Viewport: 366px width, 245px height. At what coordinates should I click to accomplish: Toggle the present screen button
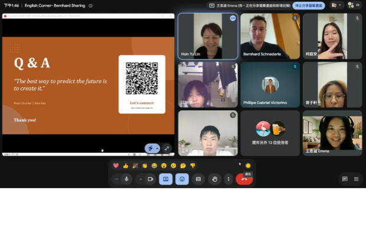[166, 179]
